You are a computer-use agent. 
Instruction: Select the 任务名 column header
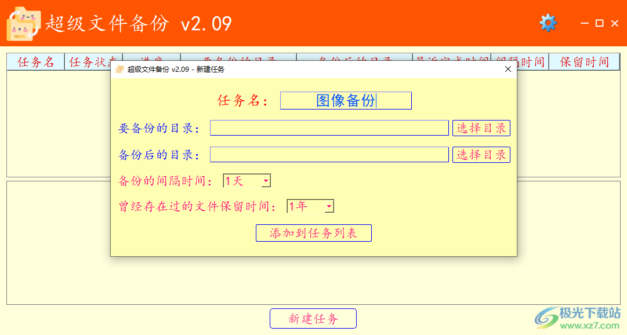(x=35, y=61)
